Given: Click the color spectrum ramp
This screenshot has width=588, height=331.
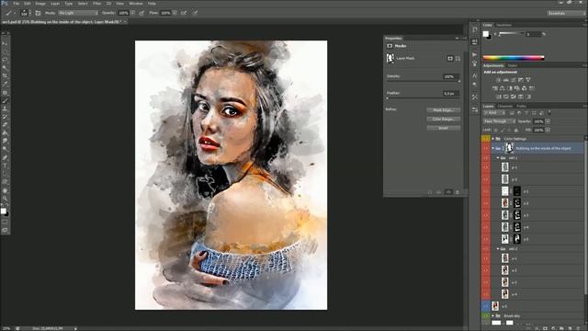Looking at the screenshot, I should 514,58.
